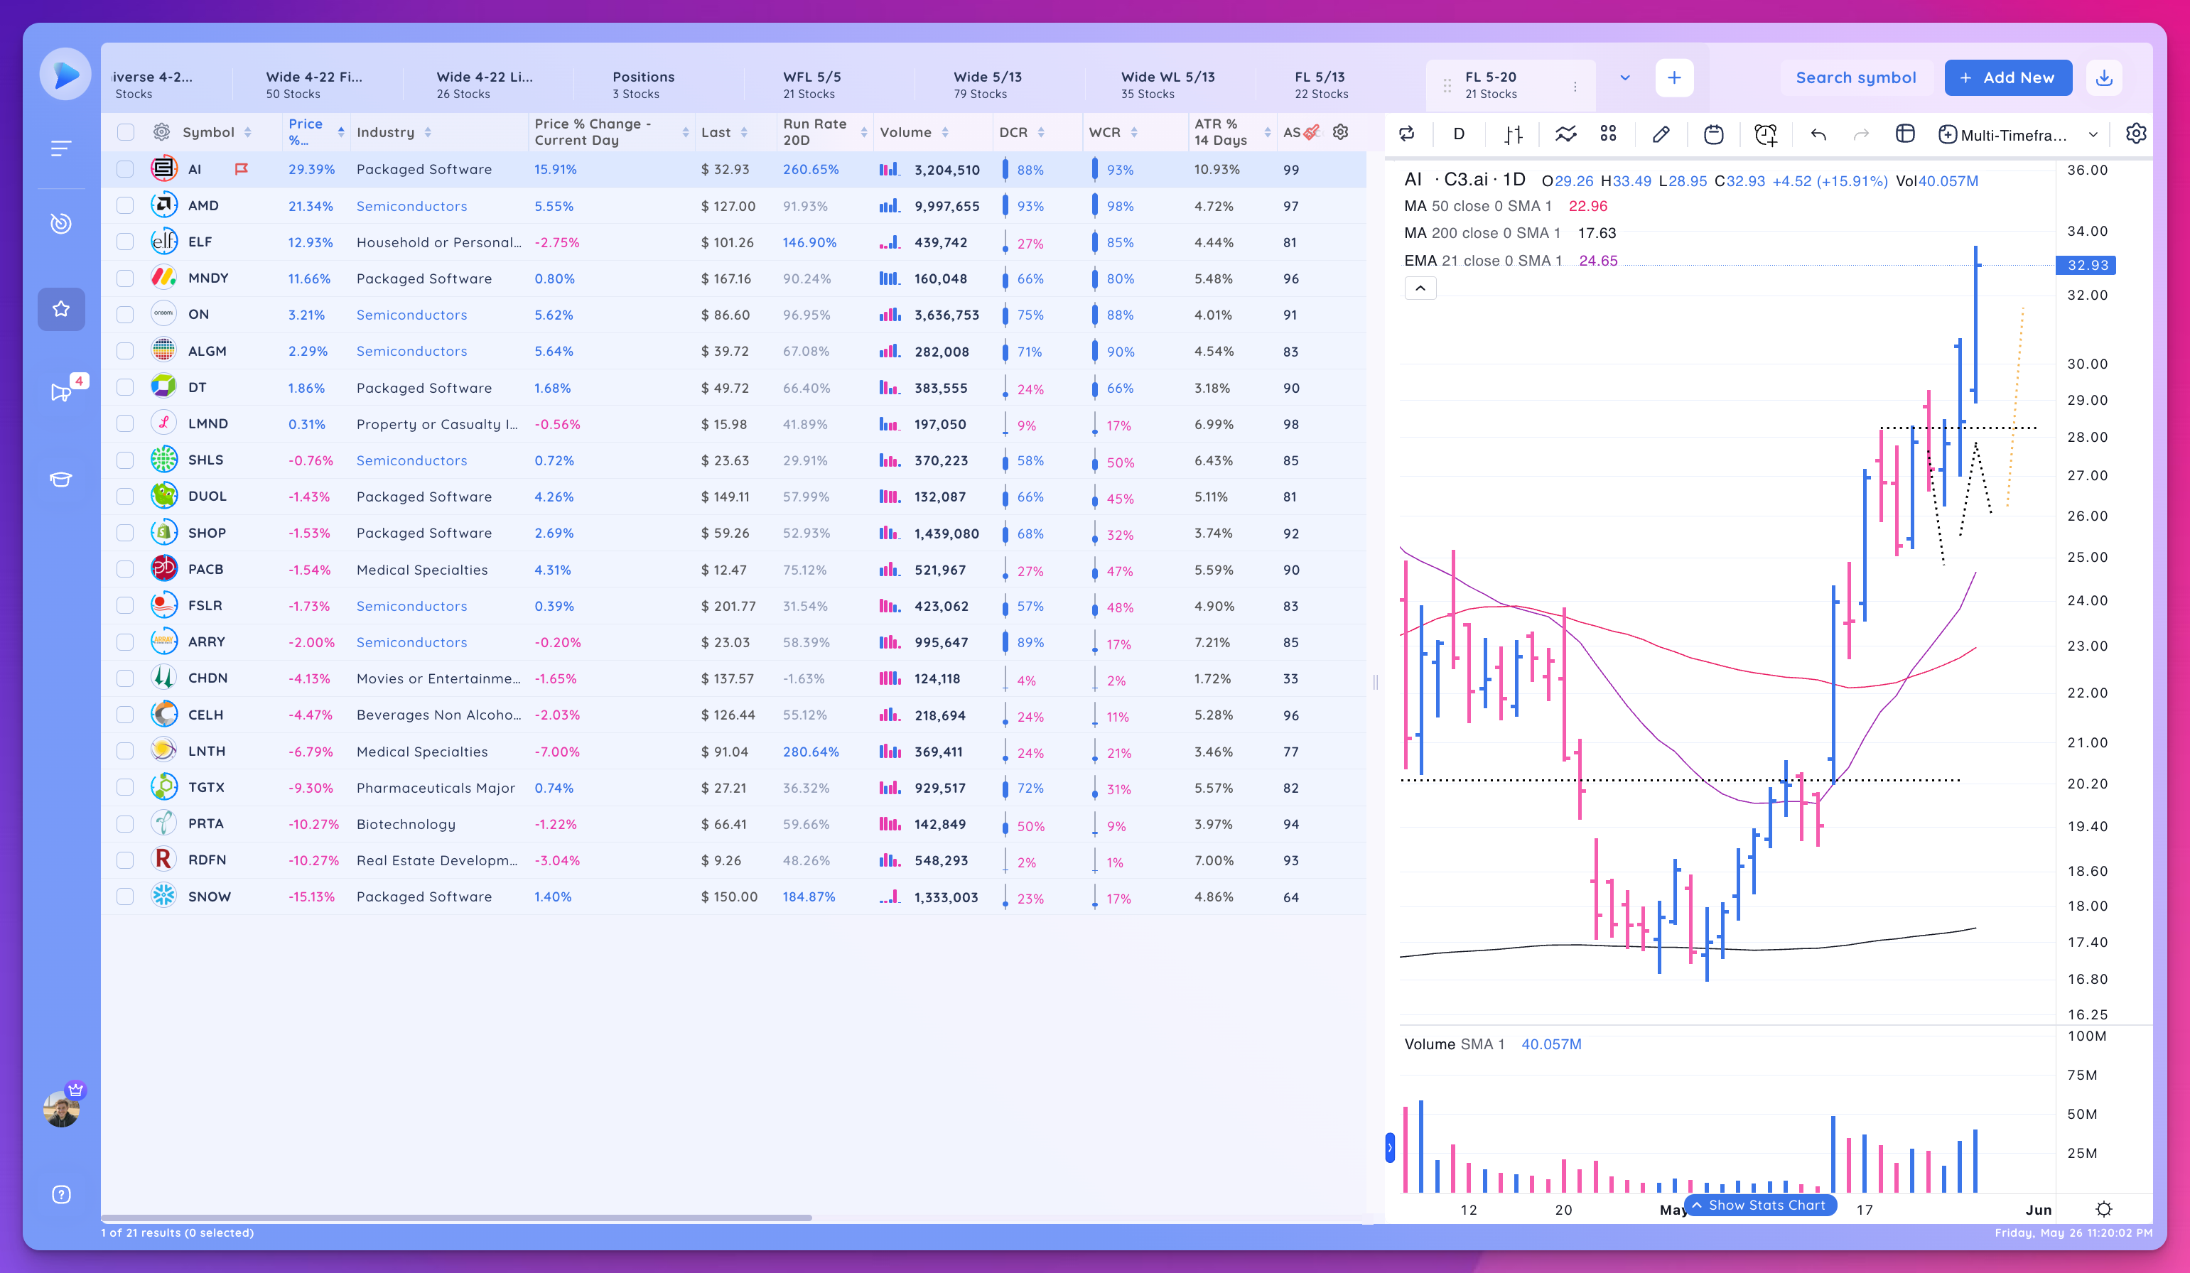Viewport: 2190px width, 1273px height.
Task: Open table column settings gear near AS
Action: pyautogui.click(x=1341, y=132)
